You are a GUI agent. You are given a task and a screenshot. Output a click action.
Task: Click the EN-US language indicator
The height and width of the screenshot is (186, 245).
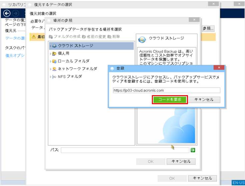pyautogui.click(x=238, y=183)
